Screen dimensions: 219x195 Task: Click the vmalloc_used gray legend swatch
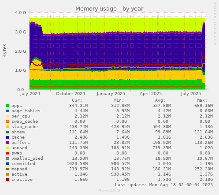[7, 158]
